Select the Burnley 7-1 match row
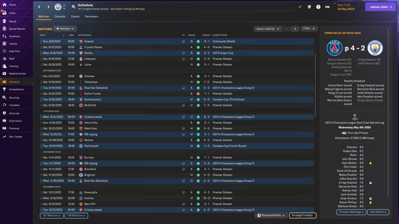Image resolution: width=399 pixels, height=224 pixels. pyautogui.click(x=177, y=158)
